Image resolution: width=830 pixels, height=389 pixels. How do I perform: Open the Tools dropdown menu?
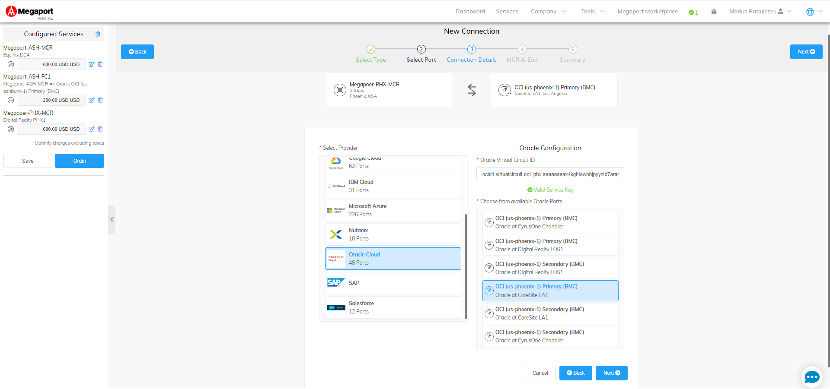coord(592,12)
